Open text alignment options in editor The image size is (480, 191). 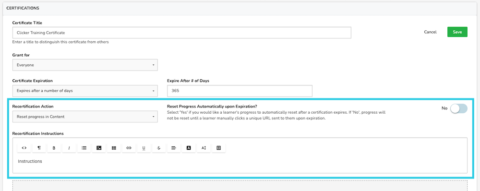click(174, 148)
